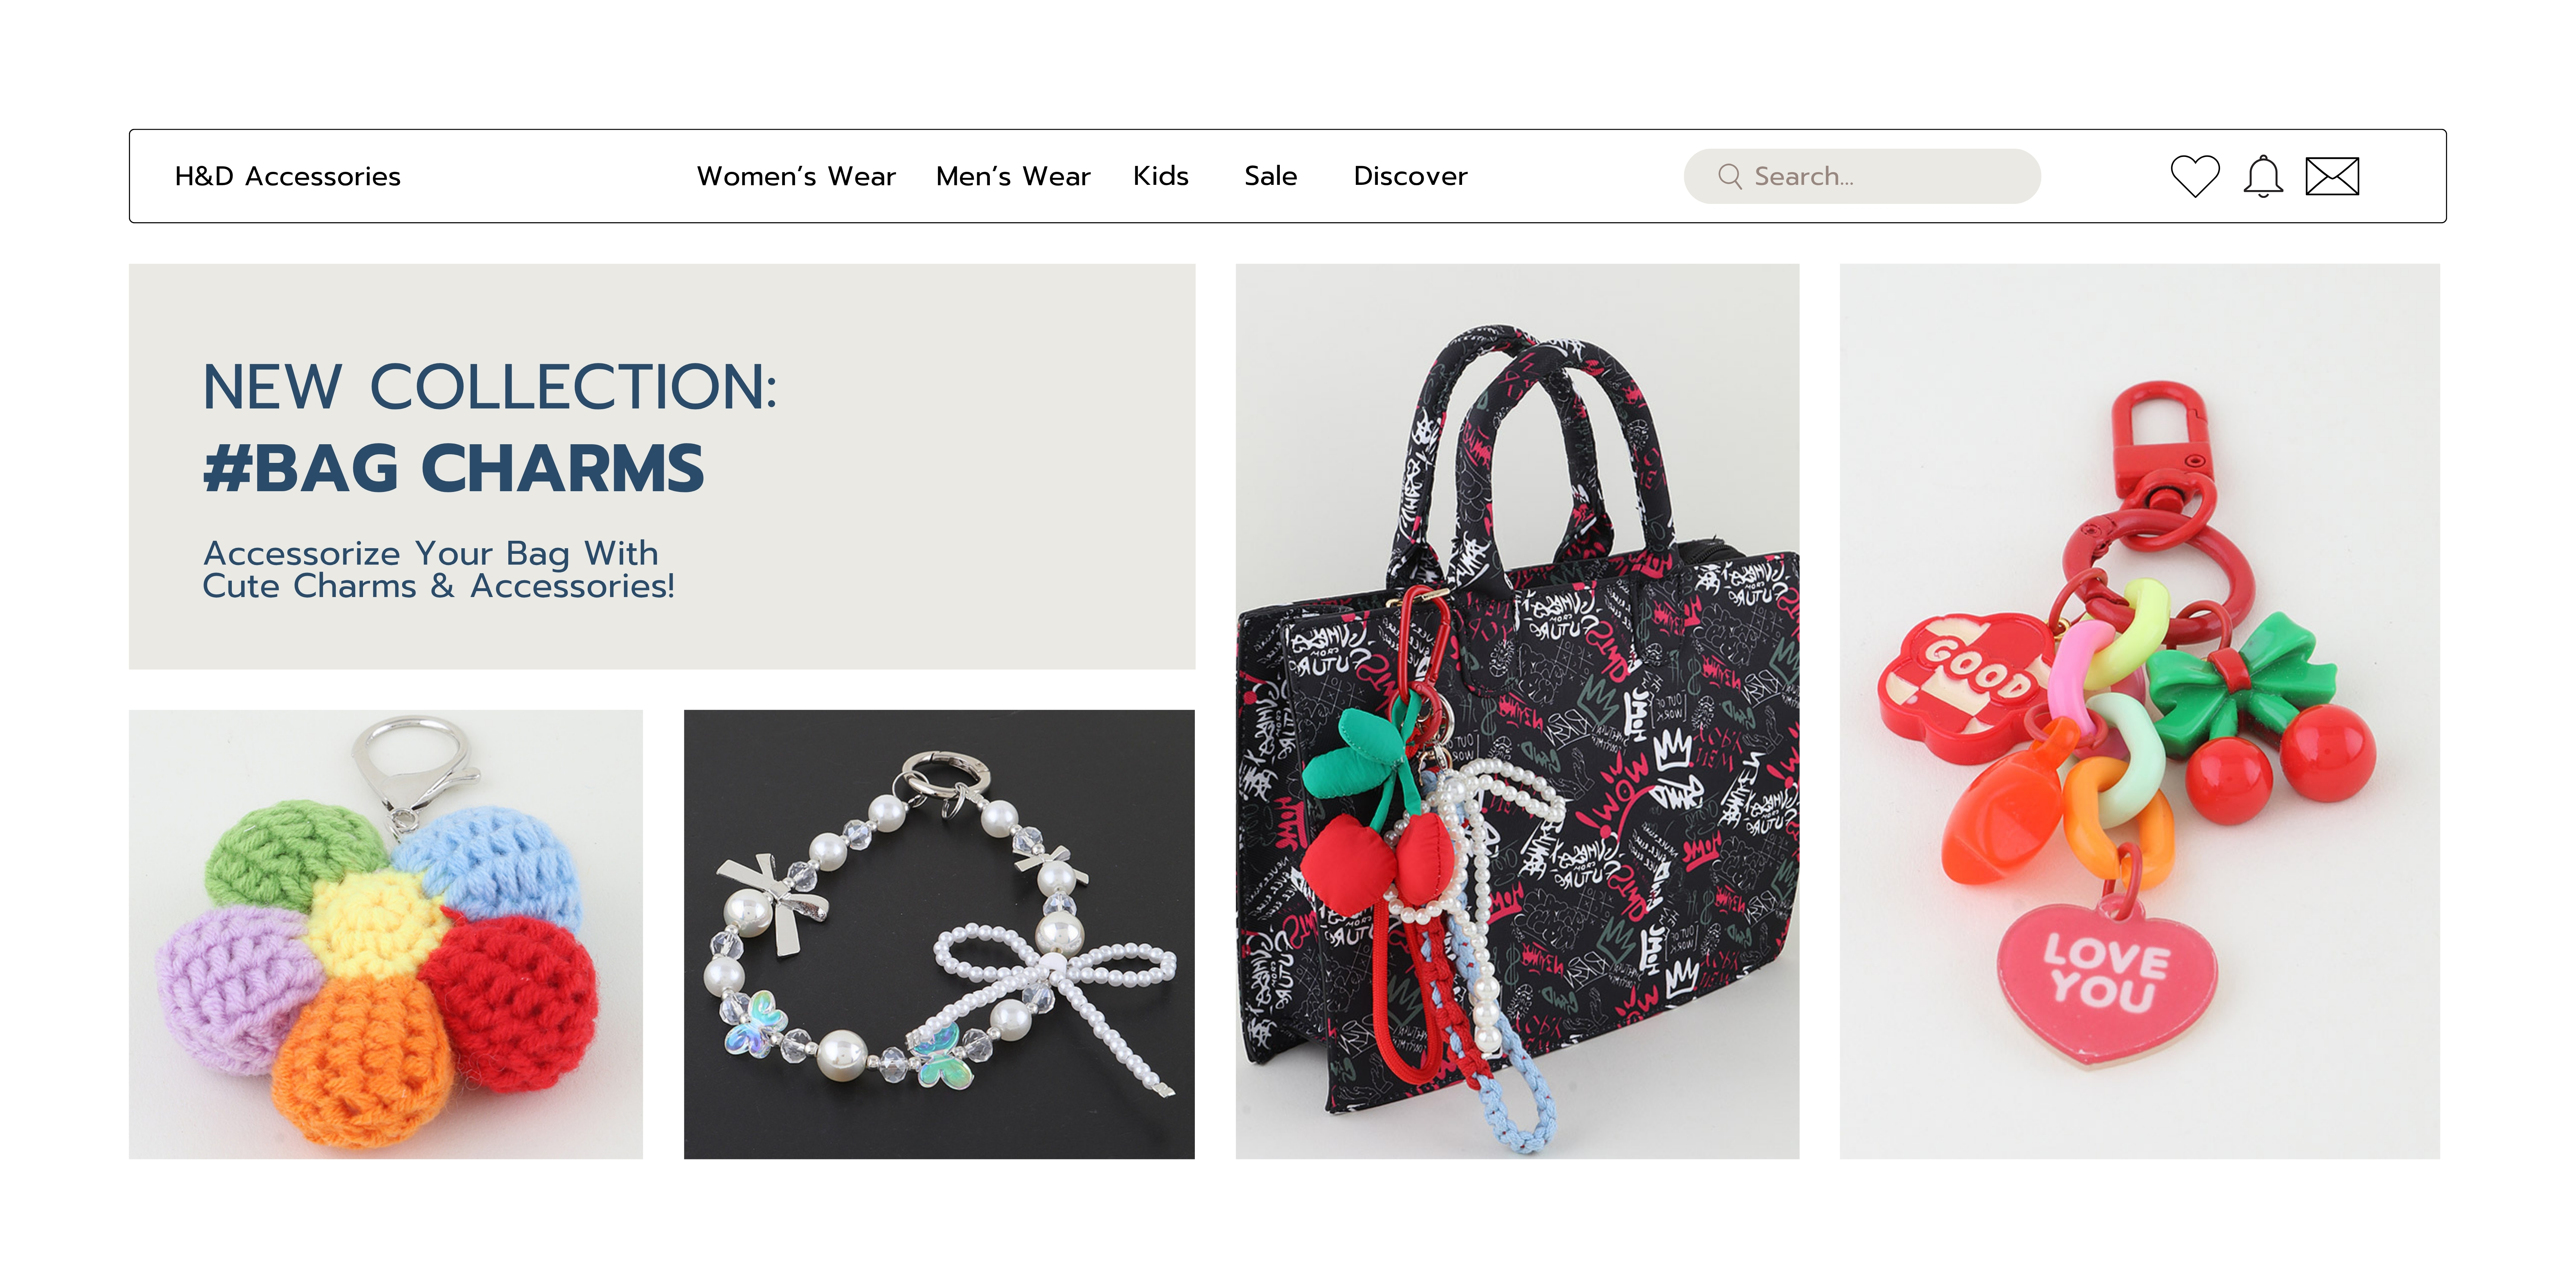Open the Discover menu item

coord(1410,176)
